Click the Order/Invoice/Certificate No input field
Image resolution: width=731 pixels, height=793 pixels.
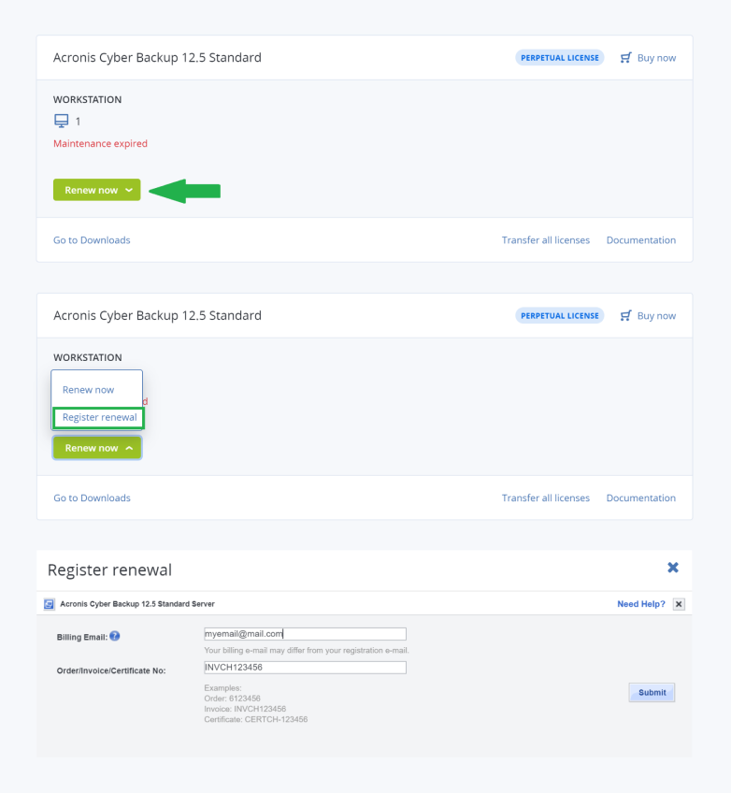[305, 668]
